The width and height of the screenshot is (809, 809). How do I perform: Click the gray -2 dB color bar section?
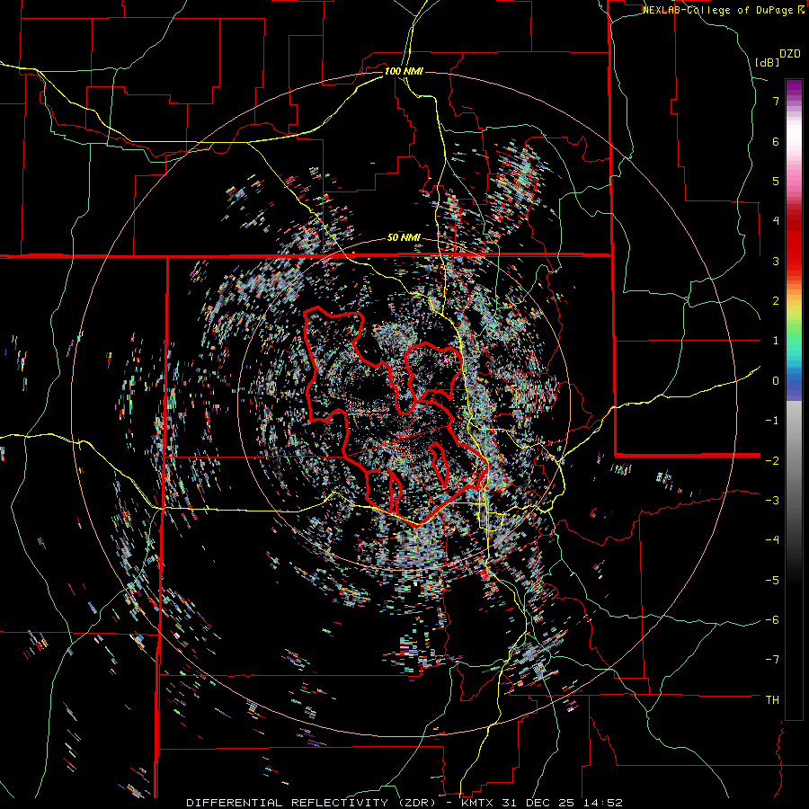coord(794,461)
